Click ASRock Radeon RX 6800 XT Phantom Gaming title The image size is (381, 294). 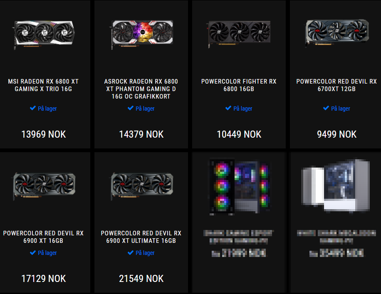[x=141, y=89]
